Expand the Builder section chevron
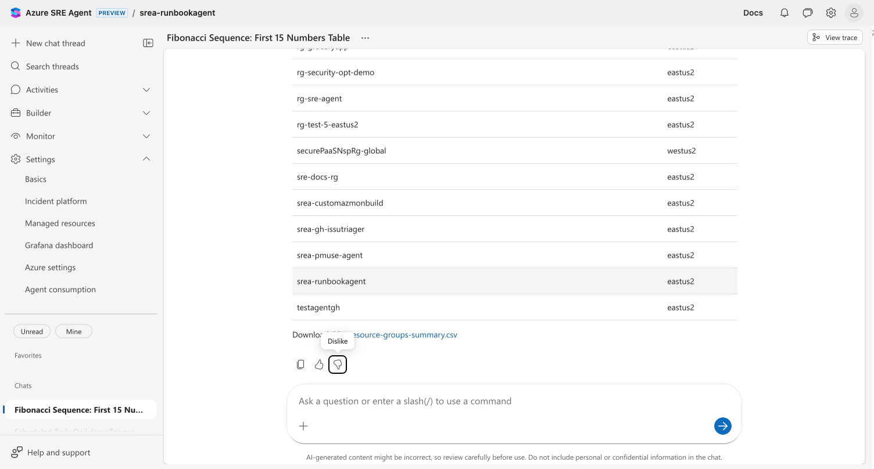 pyautogui.click(x=146, y=113)
